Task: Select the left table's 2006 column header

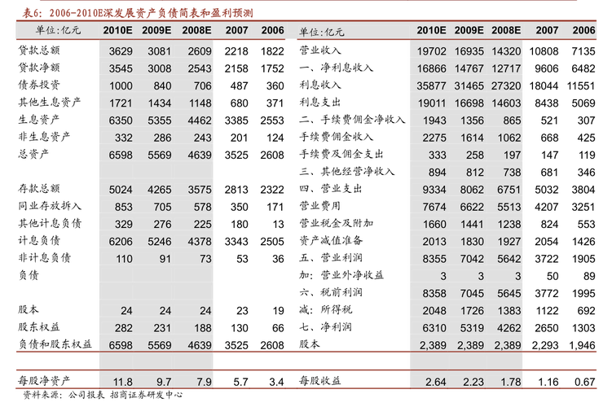Action: coord(272,31)
